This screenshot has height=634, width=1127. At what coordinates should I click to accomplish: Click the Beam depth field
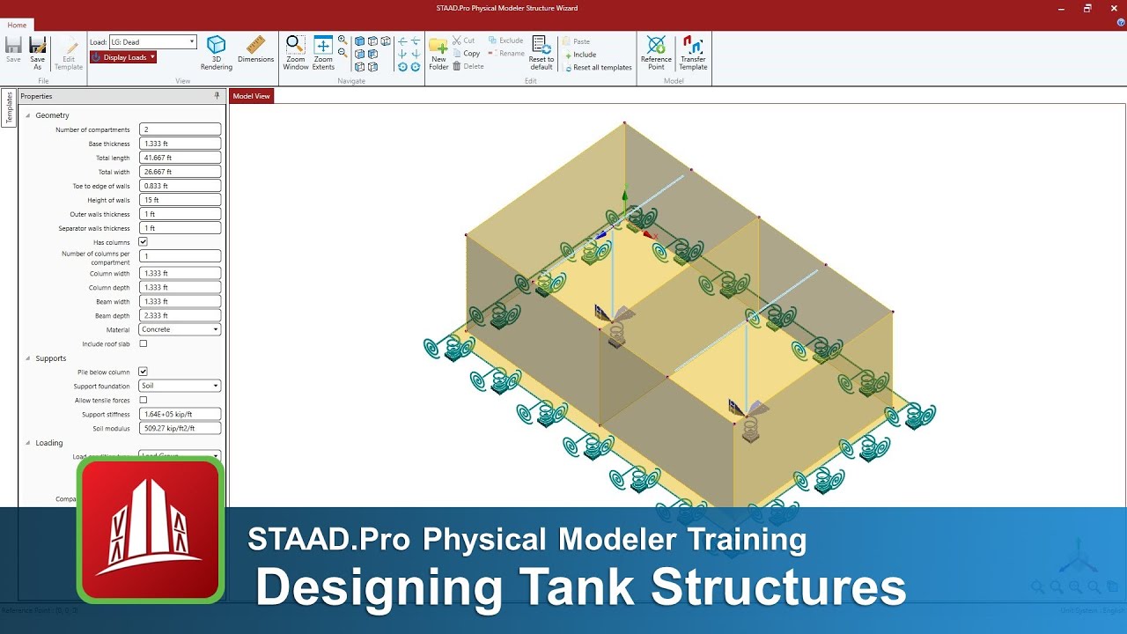[x=180, y=315]
